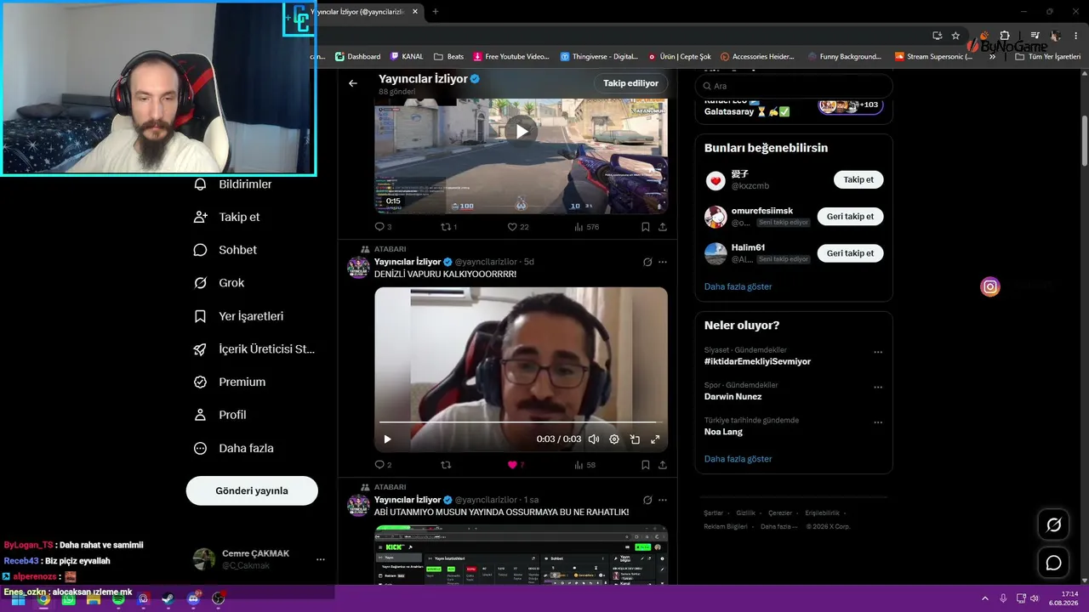
Task: Open Spotify from the taskbar
Action: [118, 599]
